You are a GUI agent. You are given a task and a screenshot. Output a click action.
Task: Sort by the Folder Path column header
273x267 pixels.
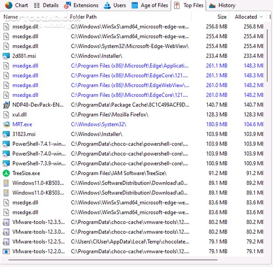(83, 17)
